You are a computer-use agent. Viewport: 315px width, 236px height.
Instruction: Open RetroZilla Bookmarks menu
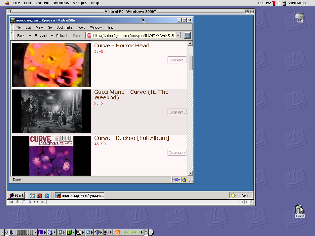point(64,27)
